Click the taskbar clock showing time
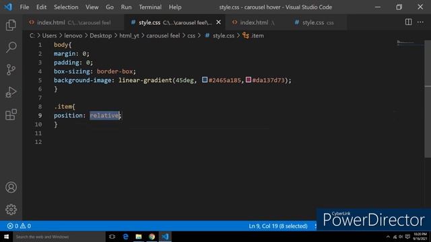Image resolution: width=431 pixels, height=242 pixels. [420, 237]
